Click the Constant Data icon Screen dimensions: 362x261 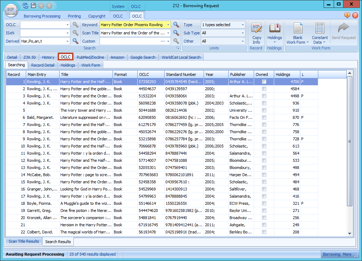(x=319, y=32)
